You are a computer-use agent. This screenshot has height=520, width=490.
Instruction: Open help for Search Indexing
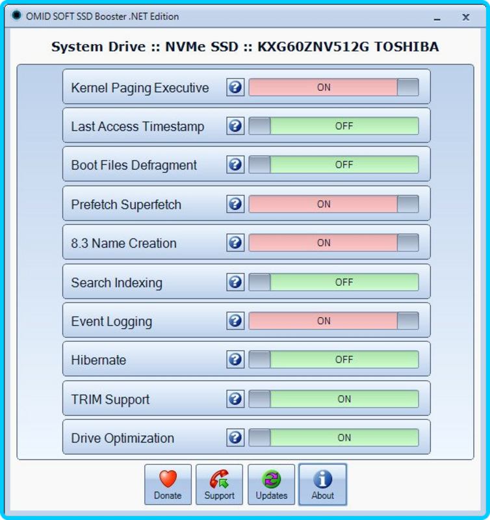(235, 282)
